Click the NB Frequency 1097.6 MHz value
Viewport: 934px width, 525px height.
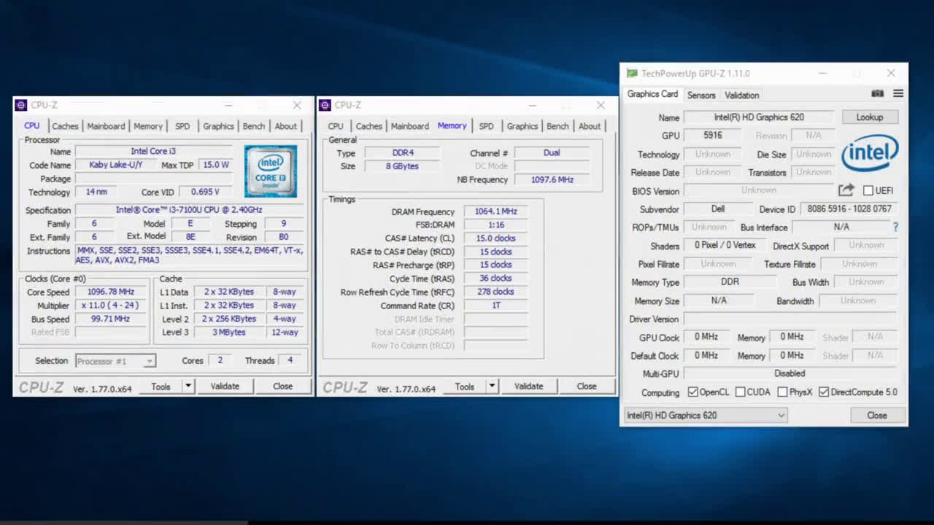(x=552, y=180)
